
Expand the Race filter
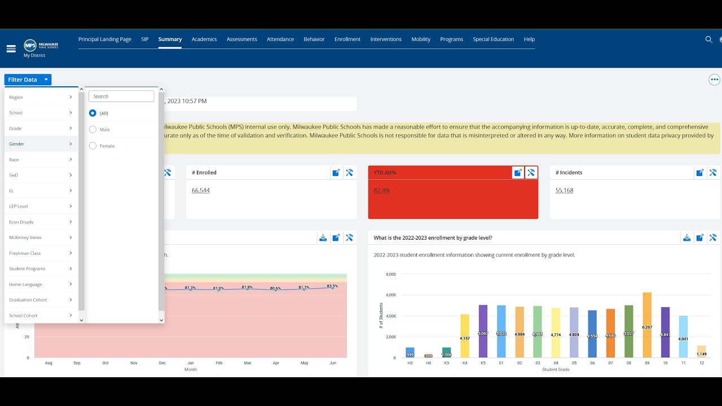point(41,160)
